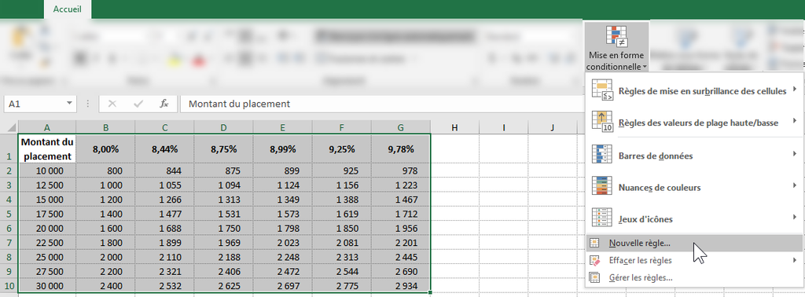Click cell containing 10 000
Viewport: 805px width, 297px height.
pos(47,170)
